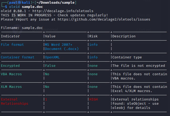Click the red HIGH risk value
This screenshot has height=116, width=170.
pos(93,99)
